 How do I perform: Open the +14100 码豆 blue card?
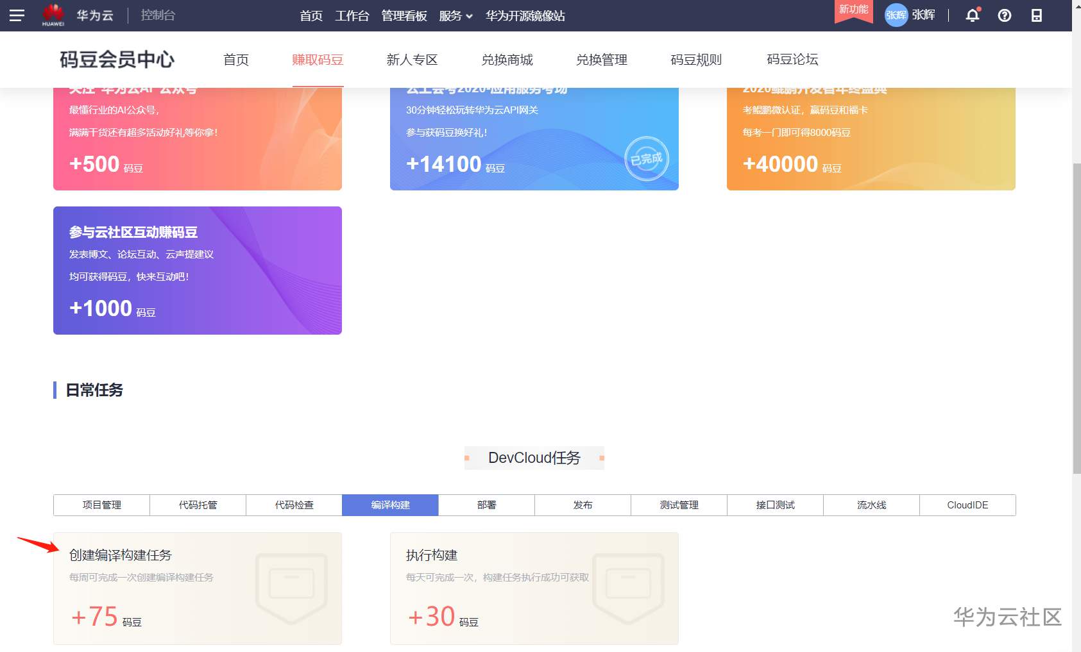[534, 138]
